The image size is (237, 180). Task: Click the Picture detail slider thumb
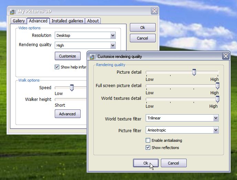coord(194,72)
